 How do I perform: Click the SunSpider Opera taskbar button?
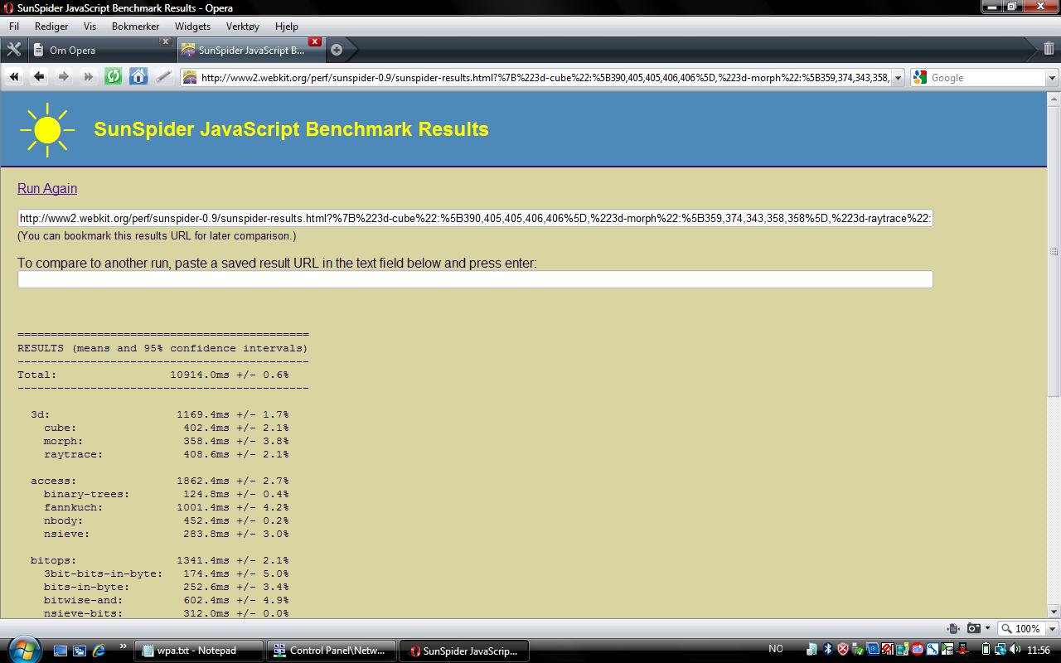point(463,651)
